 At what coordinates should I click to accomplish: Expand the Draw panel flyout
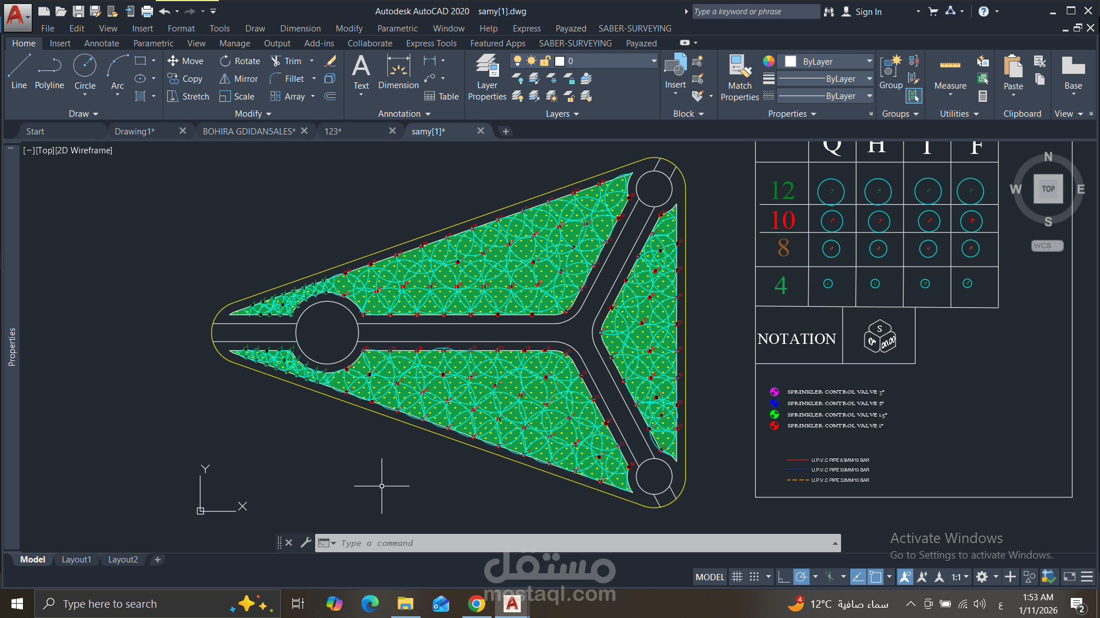[84, 114]
